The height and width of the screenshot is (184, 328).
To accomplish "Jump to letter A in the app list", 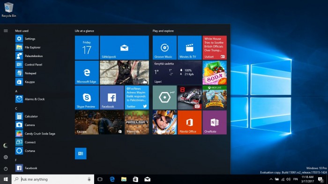I will (16, 91).
